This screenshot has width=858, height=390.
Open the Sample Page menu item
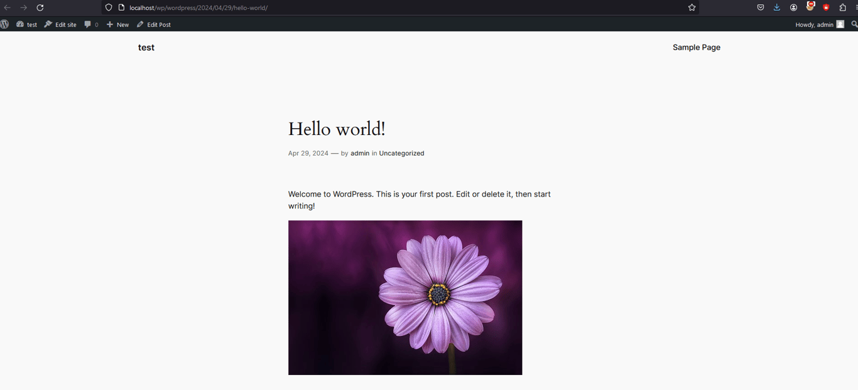[696, 47]
